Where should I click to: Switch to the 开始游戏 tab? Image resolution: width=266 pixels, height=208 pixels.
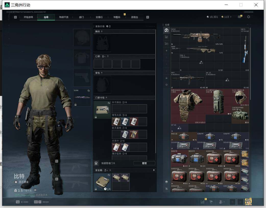coord(28,17)
